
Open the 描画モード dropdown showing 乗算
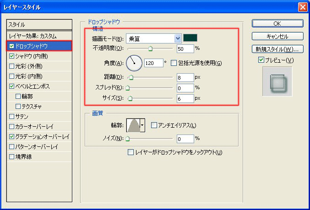click(153, 38)
